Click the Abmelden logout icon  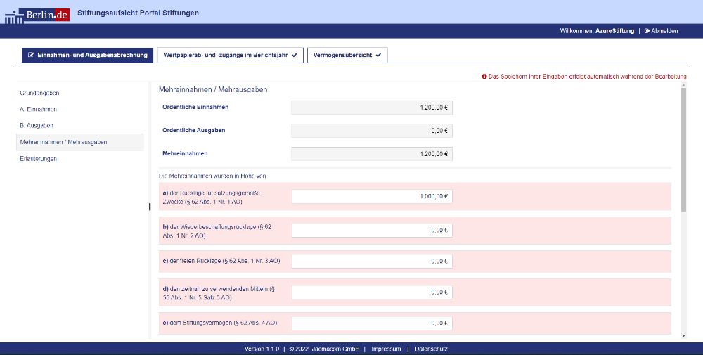pyautogui.click(x=647, y=31)
